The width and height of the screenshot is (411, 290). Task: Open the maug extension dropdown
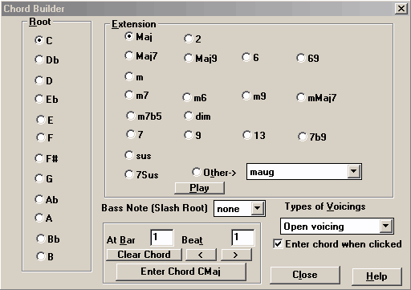coord(353,171)
